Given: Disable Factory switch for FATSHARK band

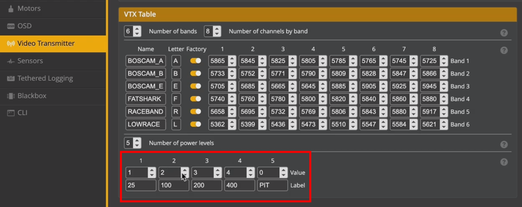Looking at the screenshot, I should [196, 99].
